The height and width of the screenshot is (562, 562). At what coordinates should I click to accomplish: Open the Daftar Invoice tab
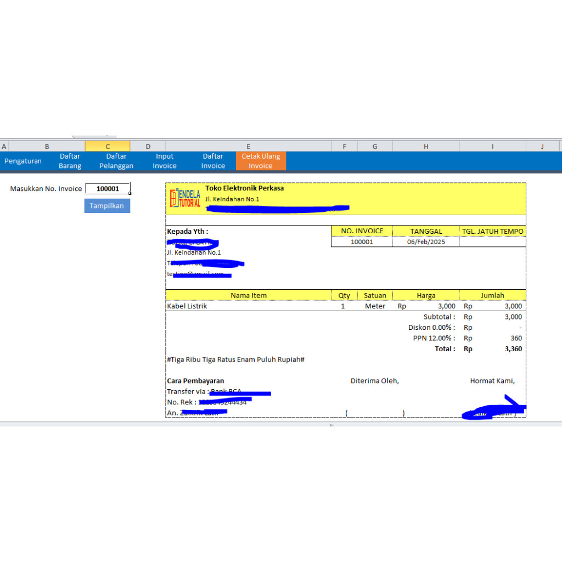tap(213, 160)
